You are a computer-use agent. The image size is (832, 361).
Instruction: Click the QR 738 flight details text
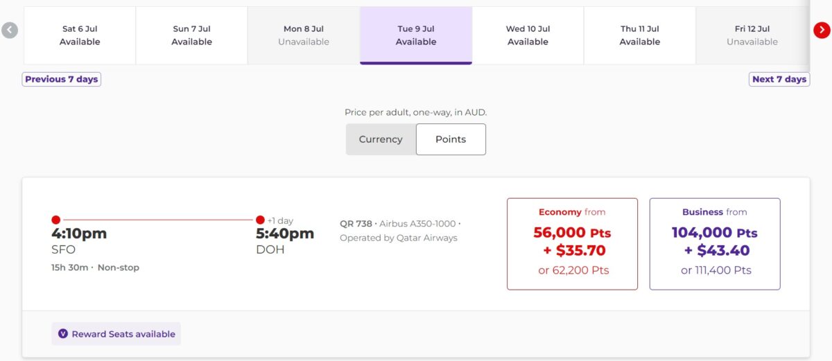[400, 231]
